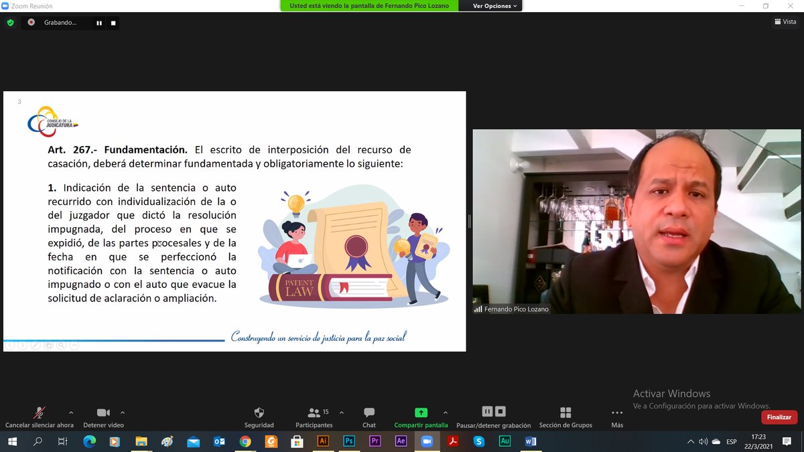This screenshot has height=452, width=804.
Task: Stop the recording in the top bar
Action: coord(113,23)
